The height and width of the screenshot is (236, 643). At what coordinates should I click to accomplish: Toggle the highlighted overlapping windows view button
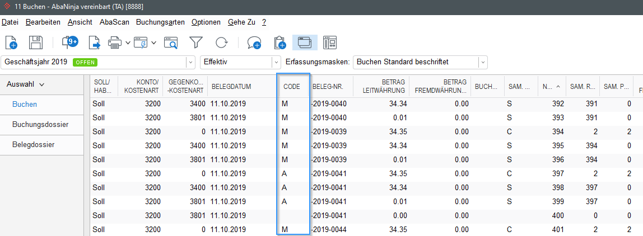pos(305,42)
